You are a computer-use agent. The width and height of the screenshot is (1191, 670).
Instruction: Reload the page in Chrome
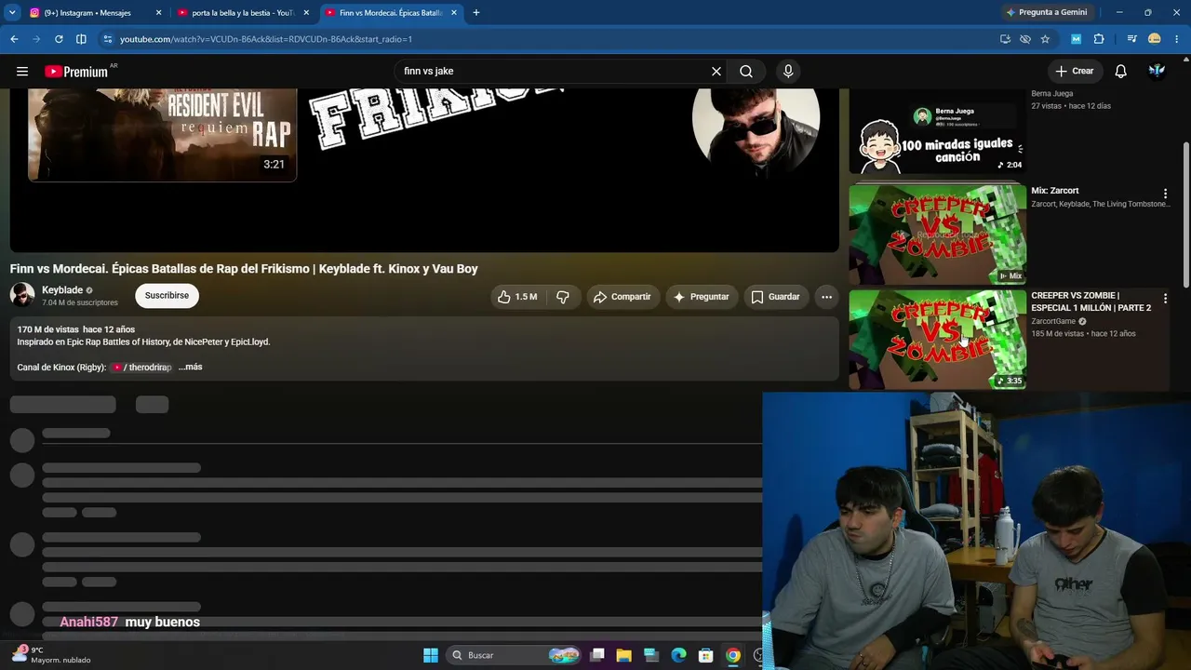coord(59,39)
